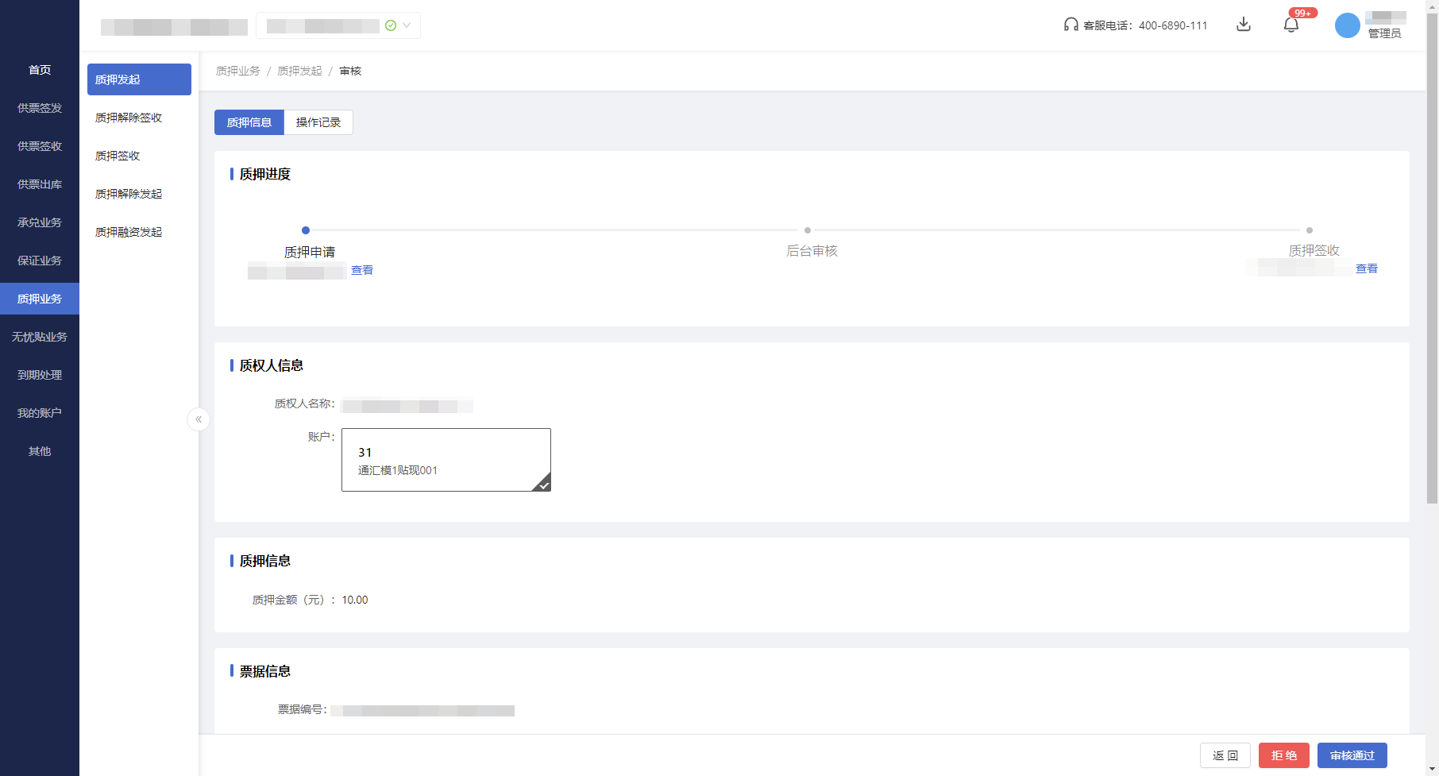
Task: Click the blue user avatar circle
Action: pos(1347,25)
